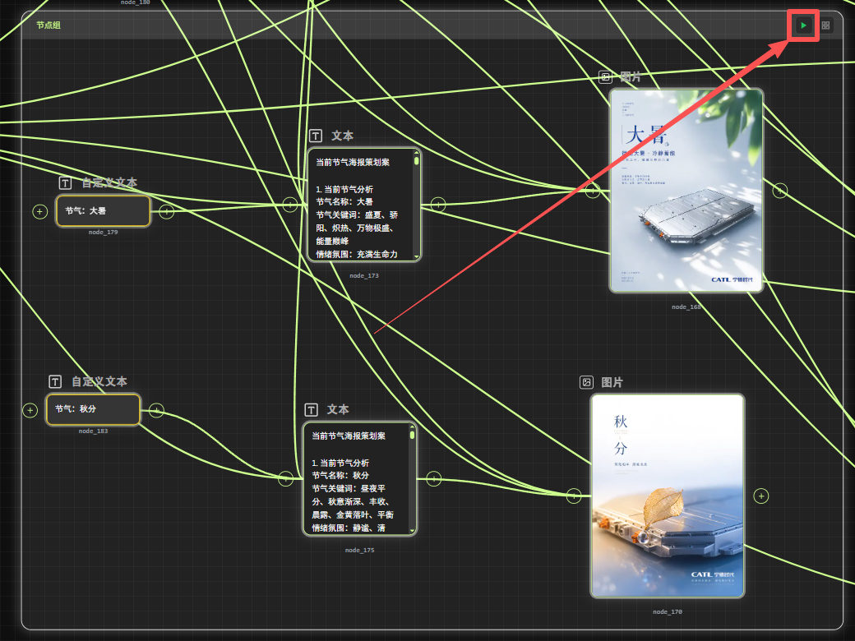The width and height of the screenshot is (855, 641).
Task: Click image icon beside lower 图片 label
Action: click(586, 382)
